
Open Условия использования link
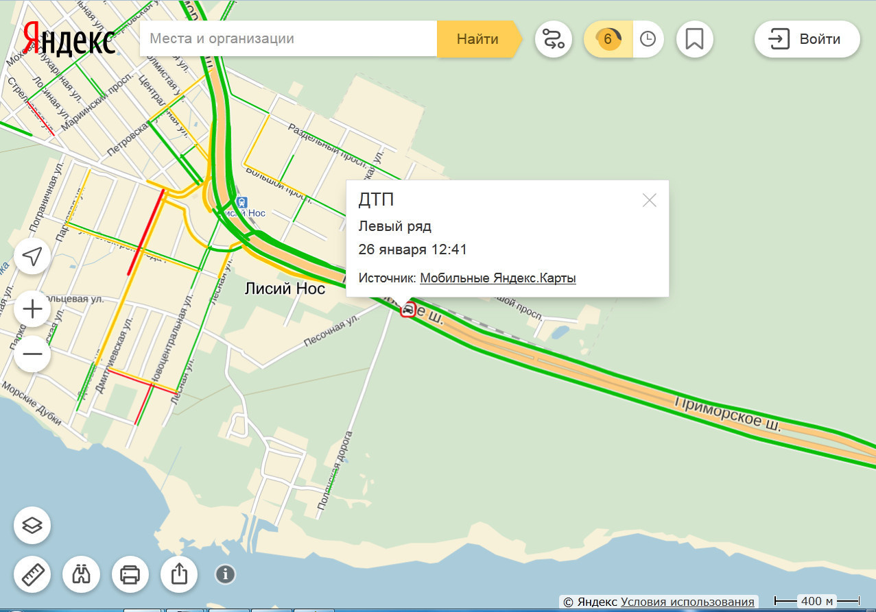click(687, 602)
